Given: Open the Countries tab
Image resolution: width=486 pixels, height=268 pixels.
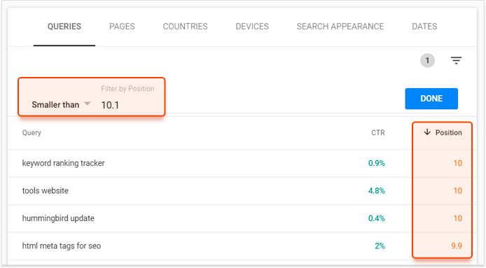Looking at the screenshot, I should pyautogui.click(x=186, y=27).
